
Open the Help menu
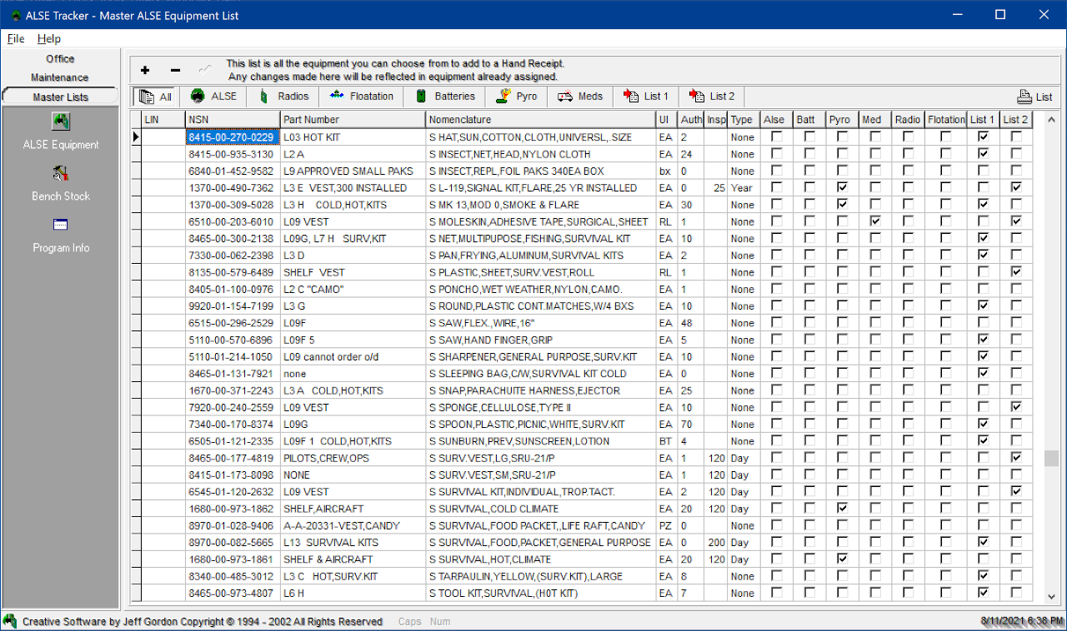pos(49,38)
